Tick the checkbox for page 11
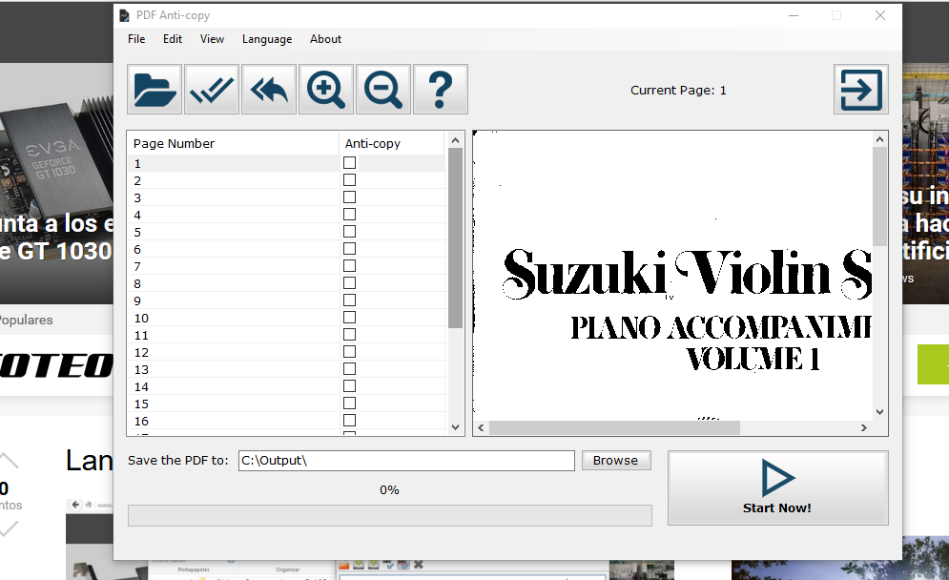949x580 pixels. (x=349, y=334)
